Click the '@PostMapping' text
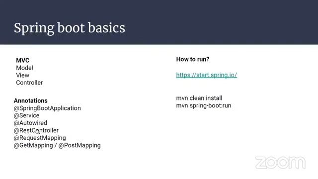The height and width of the screenshot is (179, 318). click(x=79, y=146)
